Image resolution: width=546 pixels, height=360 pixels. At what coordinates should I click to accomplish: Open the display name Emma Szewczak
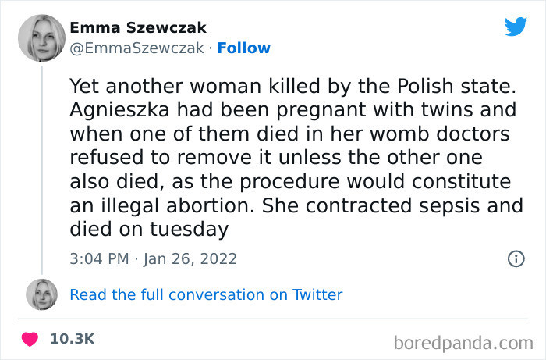[139, 28]
